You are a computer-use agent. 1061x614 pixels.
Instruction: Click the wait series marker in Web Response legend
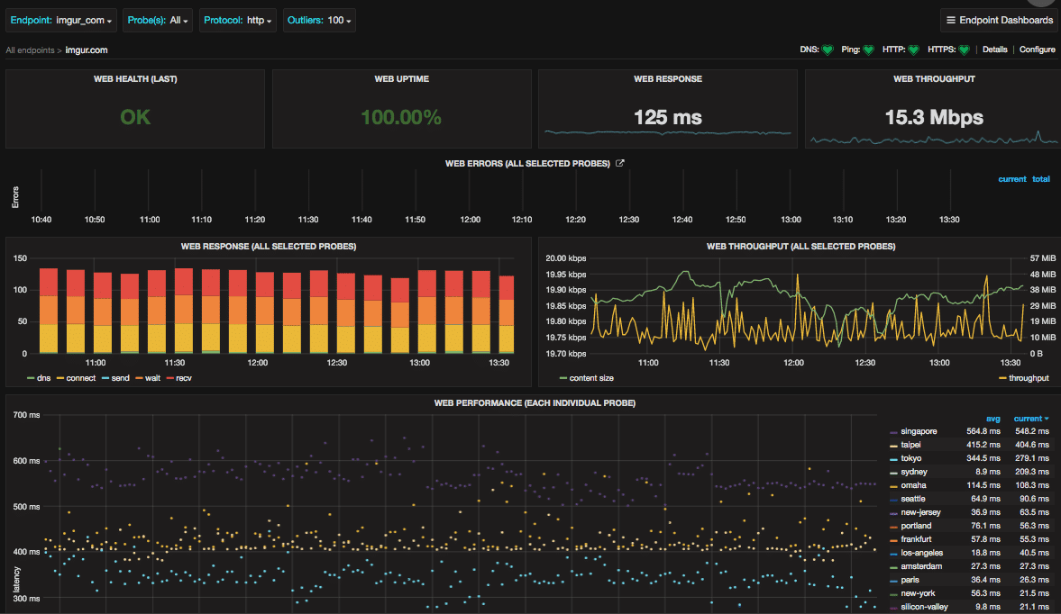click(140, 378)
